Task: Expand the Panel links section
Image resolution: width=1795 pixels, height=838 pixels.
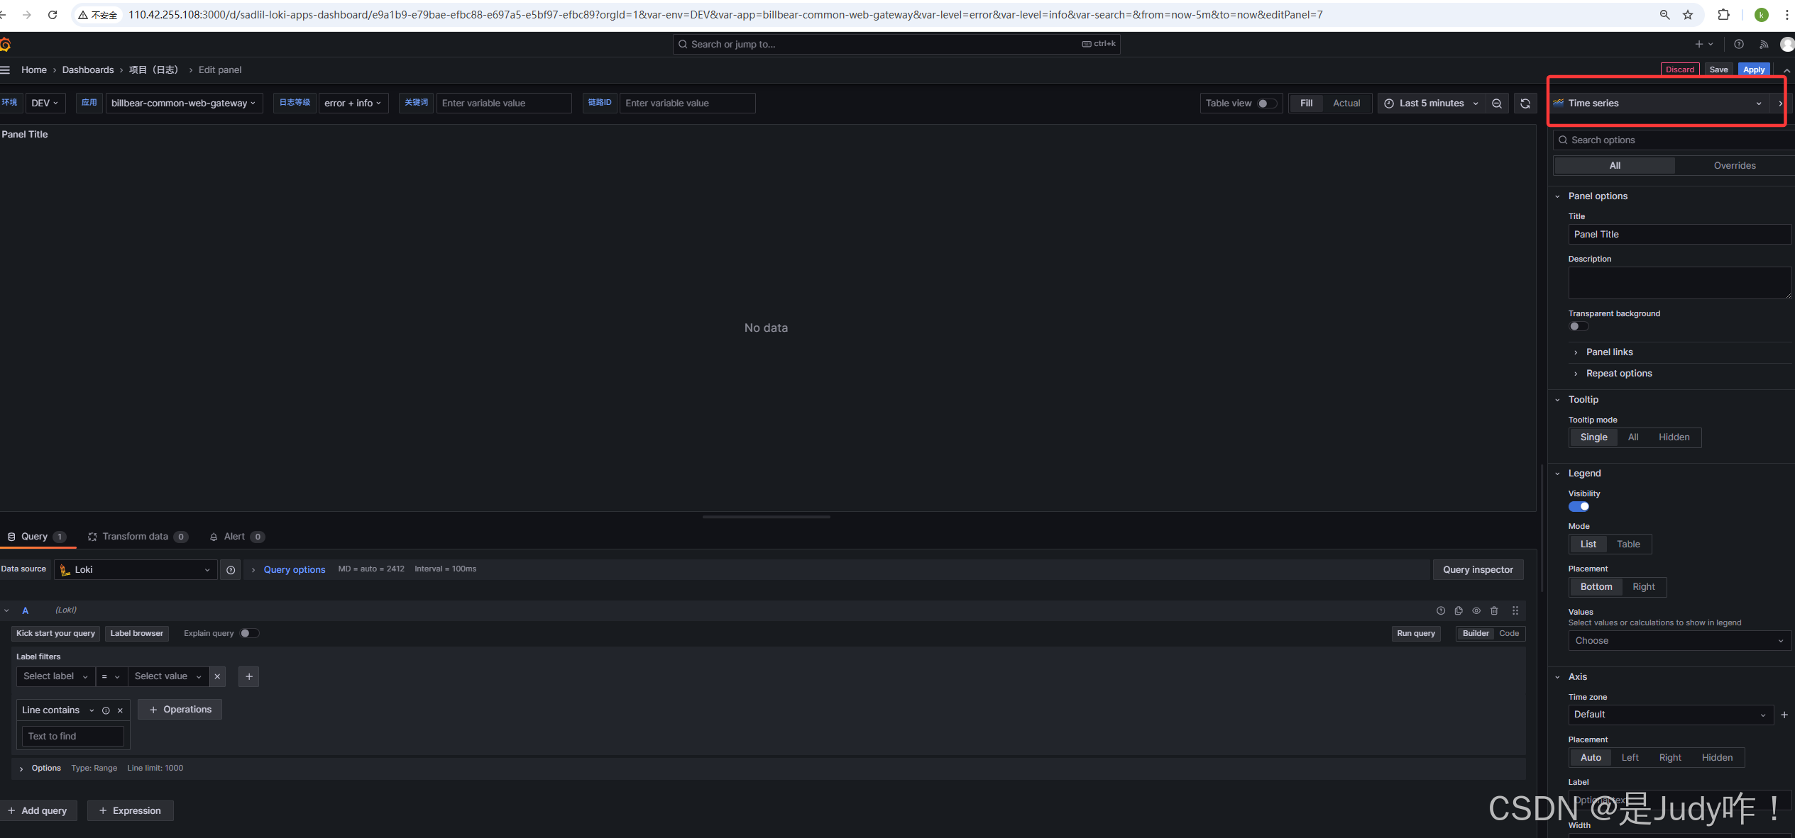Action: [x=1609, y=352]
